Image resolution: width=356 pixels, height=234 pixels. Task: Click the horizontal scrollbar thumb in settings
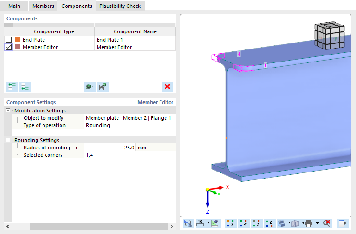point(98,226)
